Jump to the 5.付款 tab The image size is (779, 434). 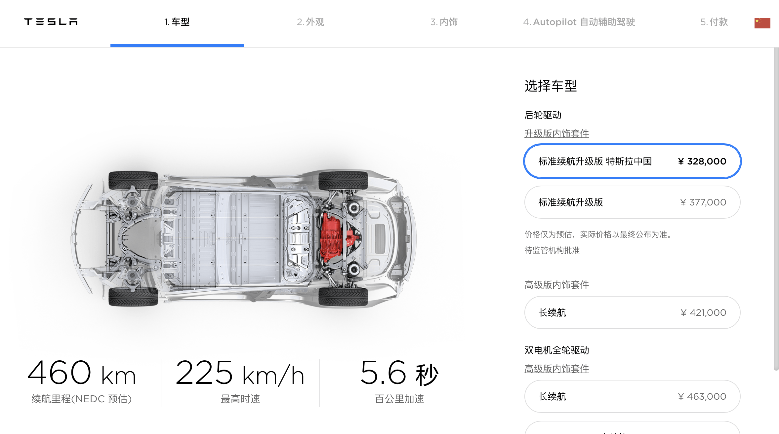pos(714,22)
